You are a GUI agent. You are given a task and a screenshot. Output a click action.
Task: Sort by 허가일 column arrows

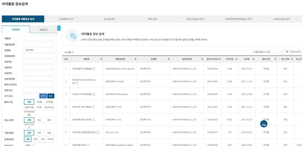[253, 59]
